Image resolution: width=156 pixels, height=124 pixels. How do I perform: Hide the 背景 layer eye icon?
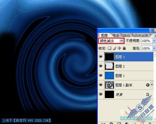pos(101,94)
